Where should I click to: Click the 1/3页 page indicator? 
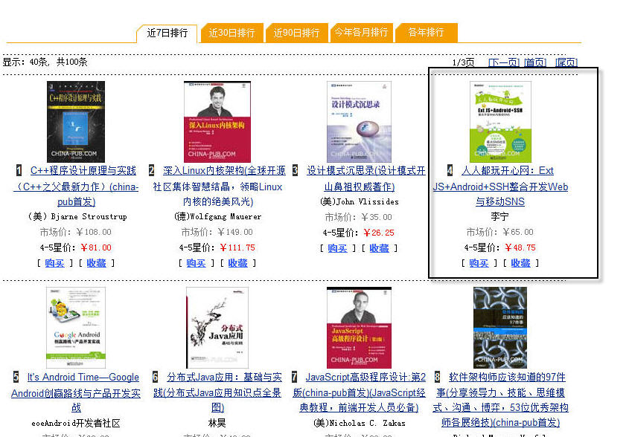click(463, 62)
